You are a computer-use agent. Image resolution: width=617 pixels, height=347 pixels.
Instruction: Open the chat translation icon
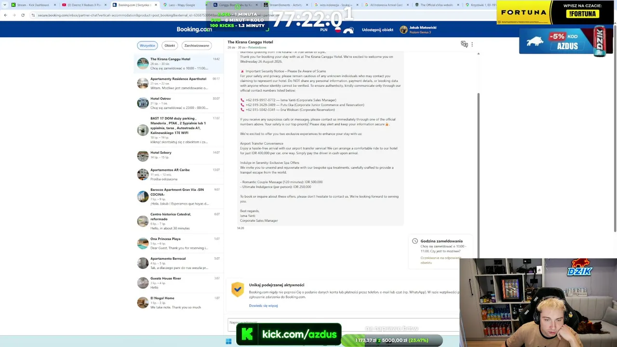coord(464,44)
